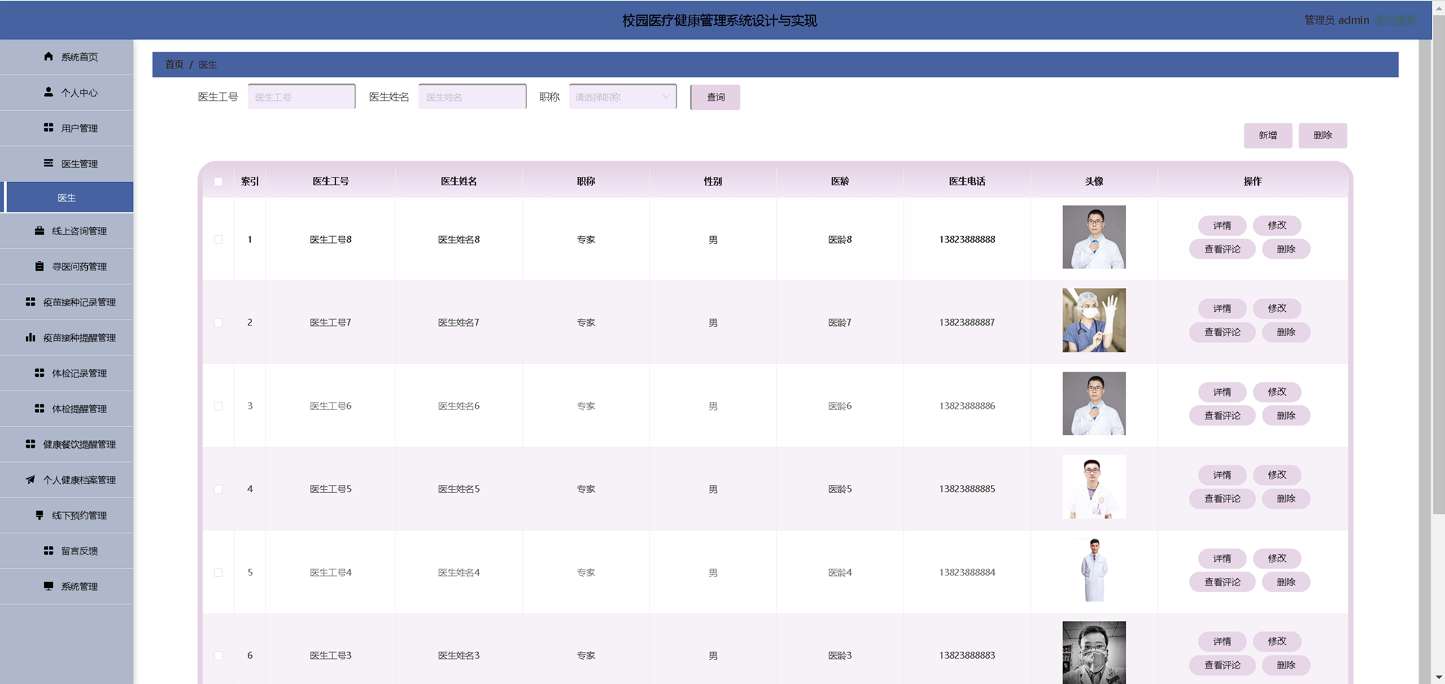Click the 医生工号 search input field
The image size is (1445, 684).
302,97
